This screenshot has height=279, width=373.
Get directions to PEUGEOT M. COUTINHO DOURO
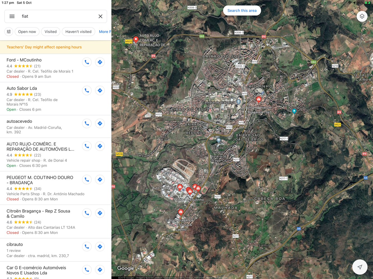coord(100,179)
